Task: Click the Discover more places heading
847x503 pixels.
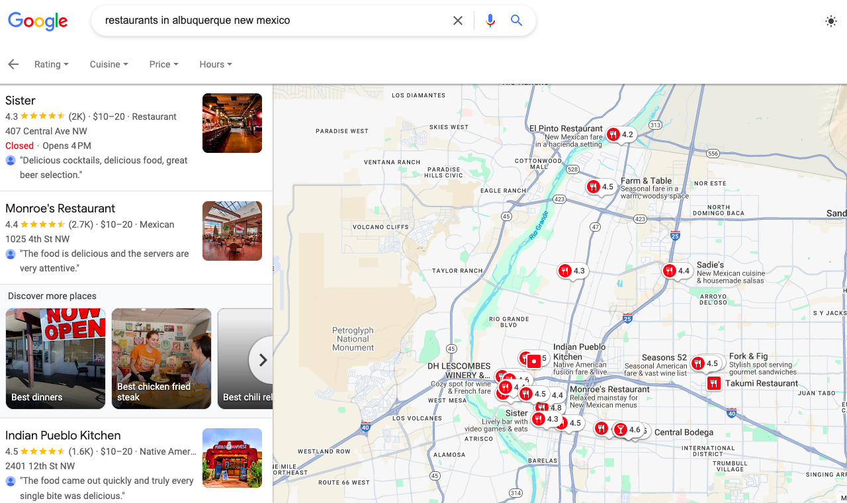Action: [52, 296]
